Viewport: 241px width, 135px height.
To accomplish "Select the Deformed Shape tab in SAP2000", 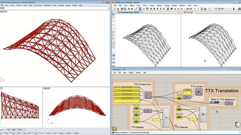I will pos(130,12).
